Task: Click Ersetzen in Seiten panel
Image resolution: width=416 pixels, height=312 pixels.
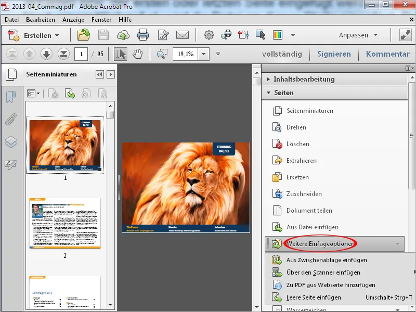Action: point(297,177)
